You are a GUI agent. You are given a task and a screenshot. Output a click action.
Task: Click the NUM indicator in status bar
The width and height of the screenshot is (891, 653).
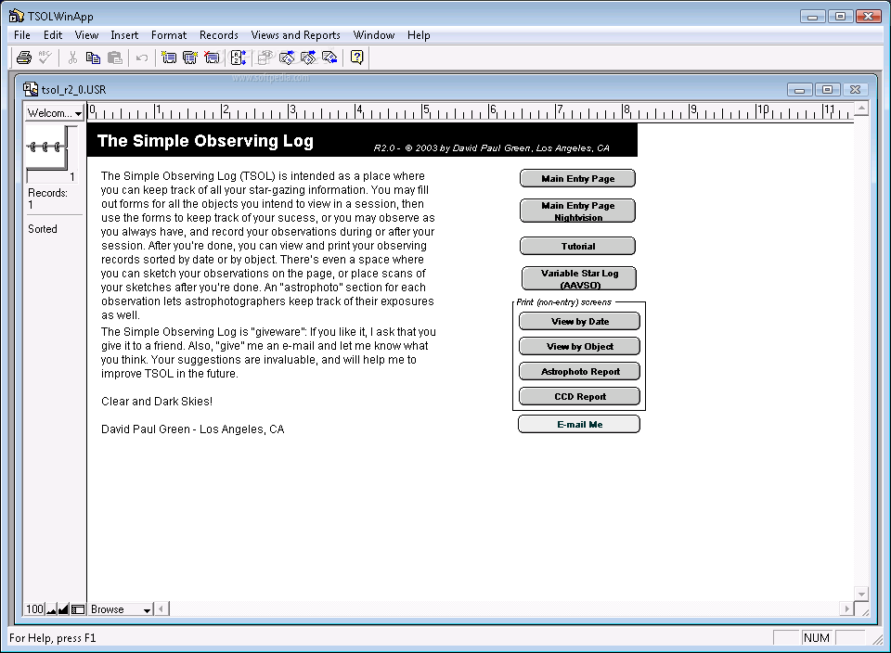pos(817,638)
